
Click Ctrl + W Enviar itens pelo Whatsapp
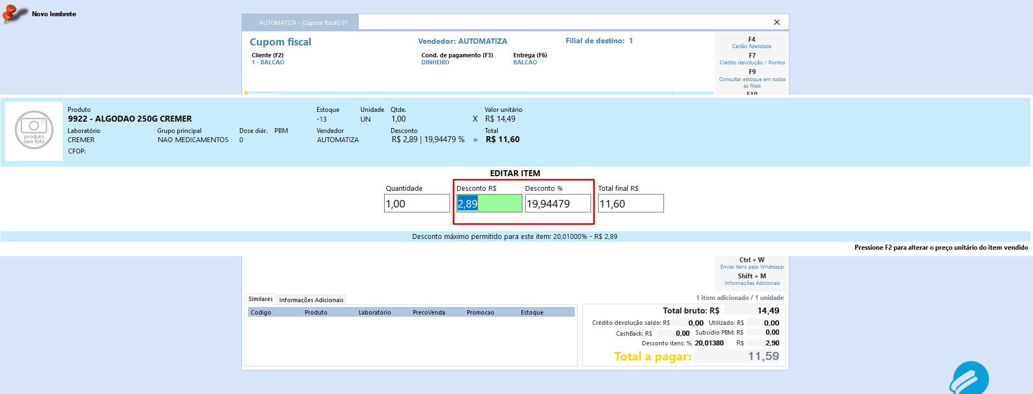pos(752,263)
